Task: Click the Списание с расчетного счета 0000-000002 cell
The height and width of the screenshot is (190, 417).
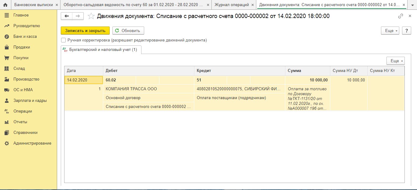Action: click(x=148, y=107)
